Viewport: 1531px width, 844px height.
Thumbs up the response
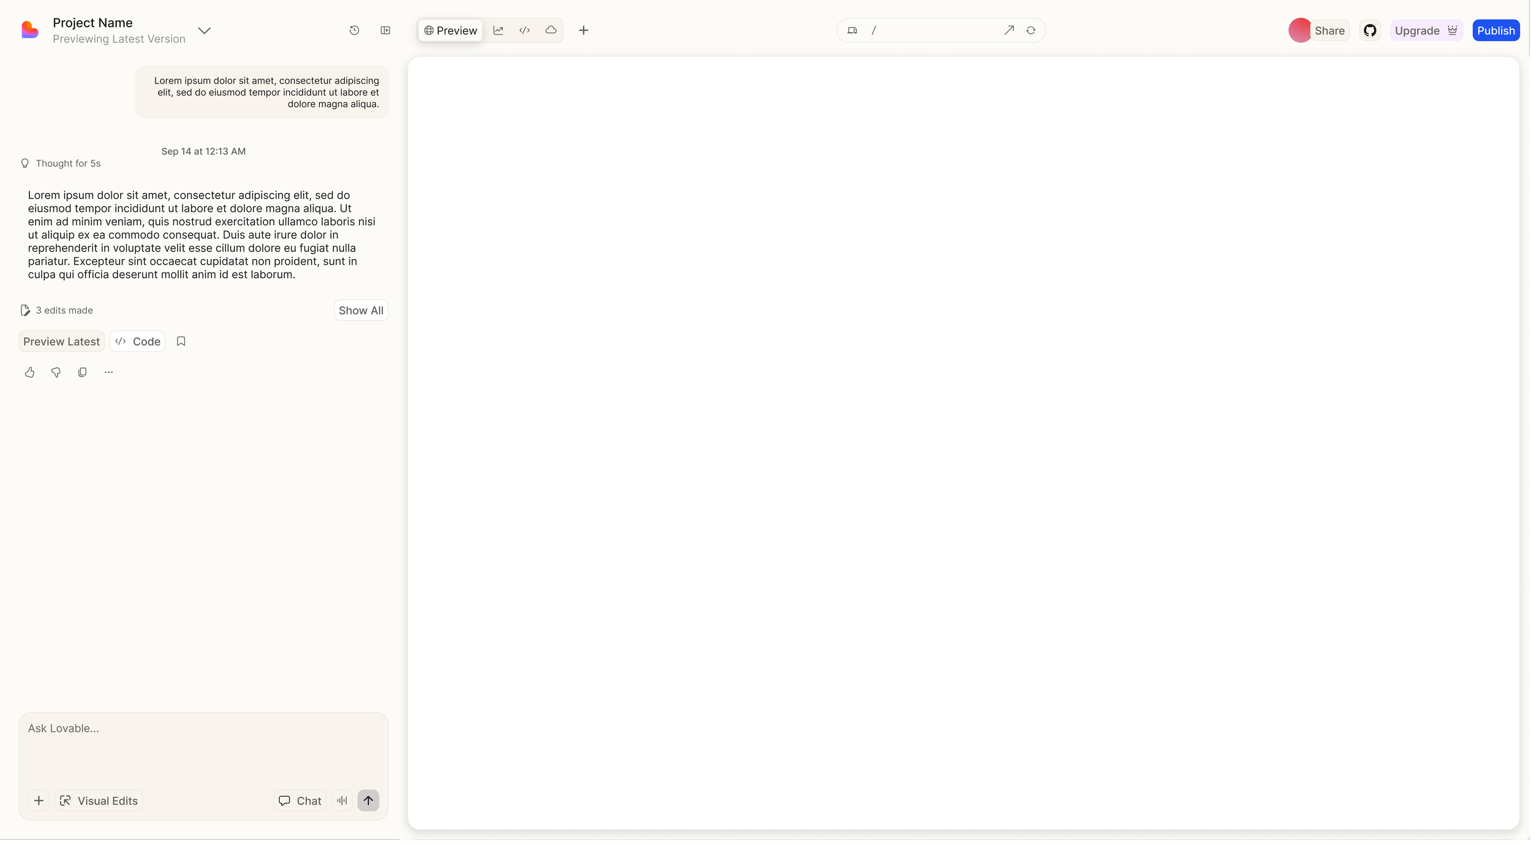29,372
